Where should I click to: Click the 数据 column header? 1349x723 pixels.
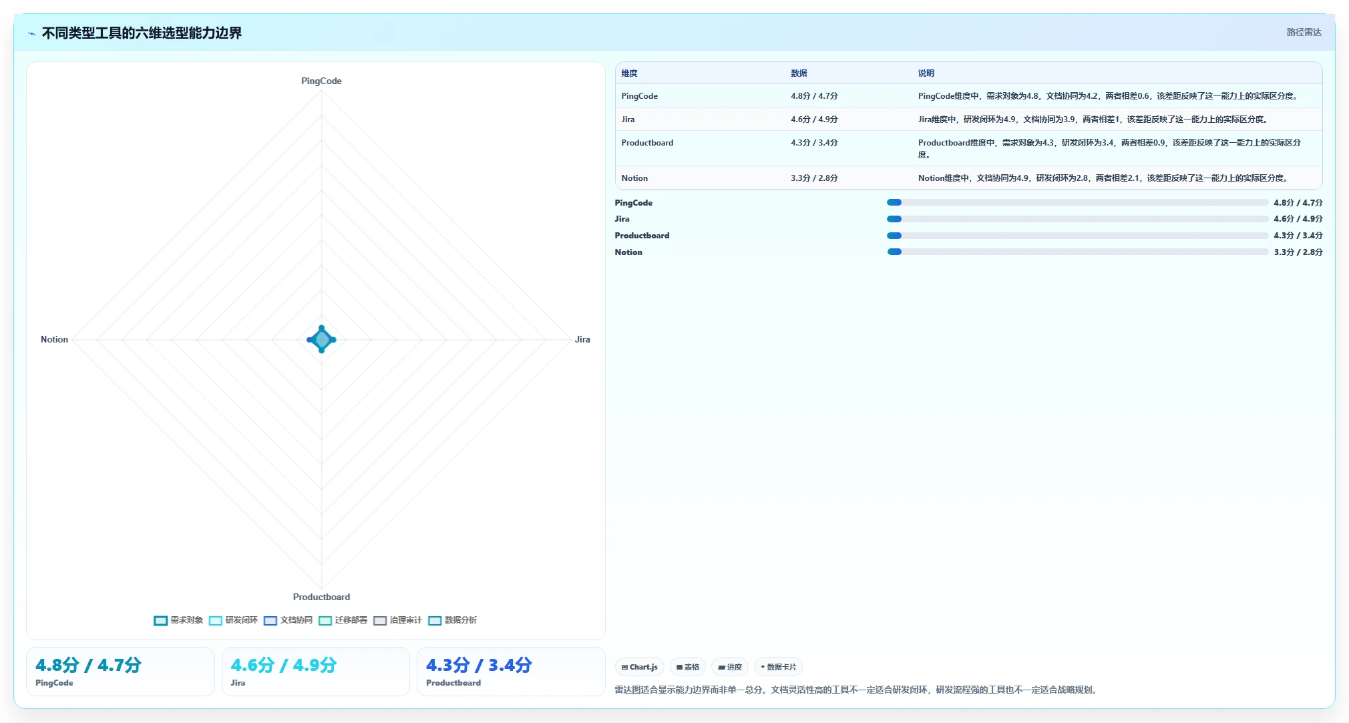pyautogui.click(x=799, y=73)
